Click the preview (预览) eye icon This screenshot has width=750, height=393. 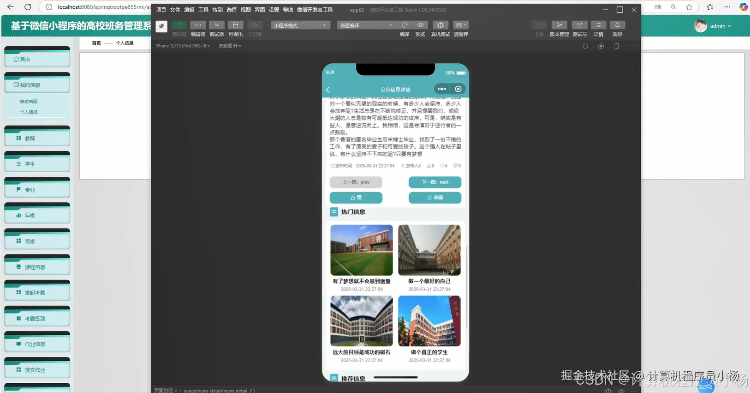click(x=420, y=25)
